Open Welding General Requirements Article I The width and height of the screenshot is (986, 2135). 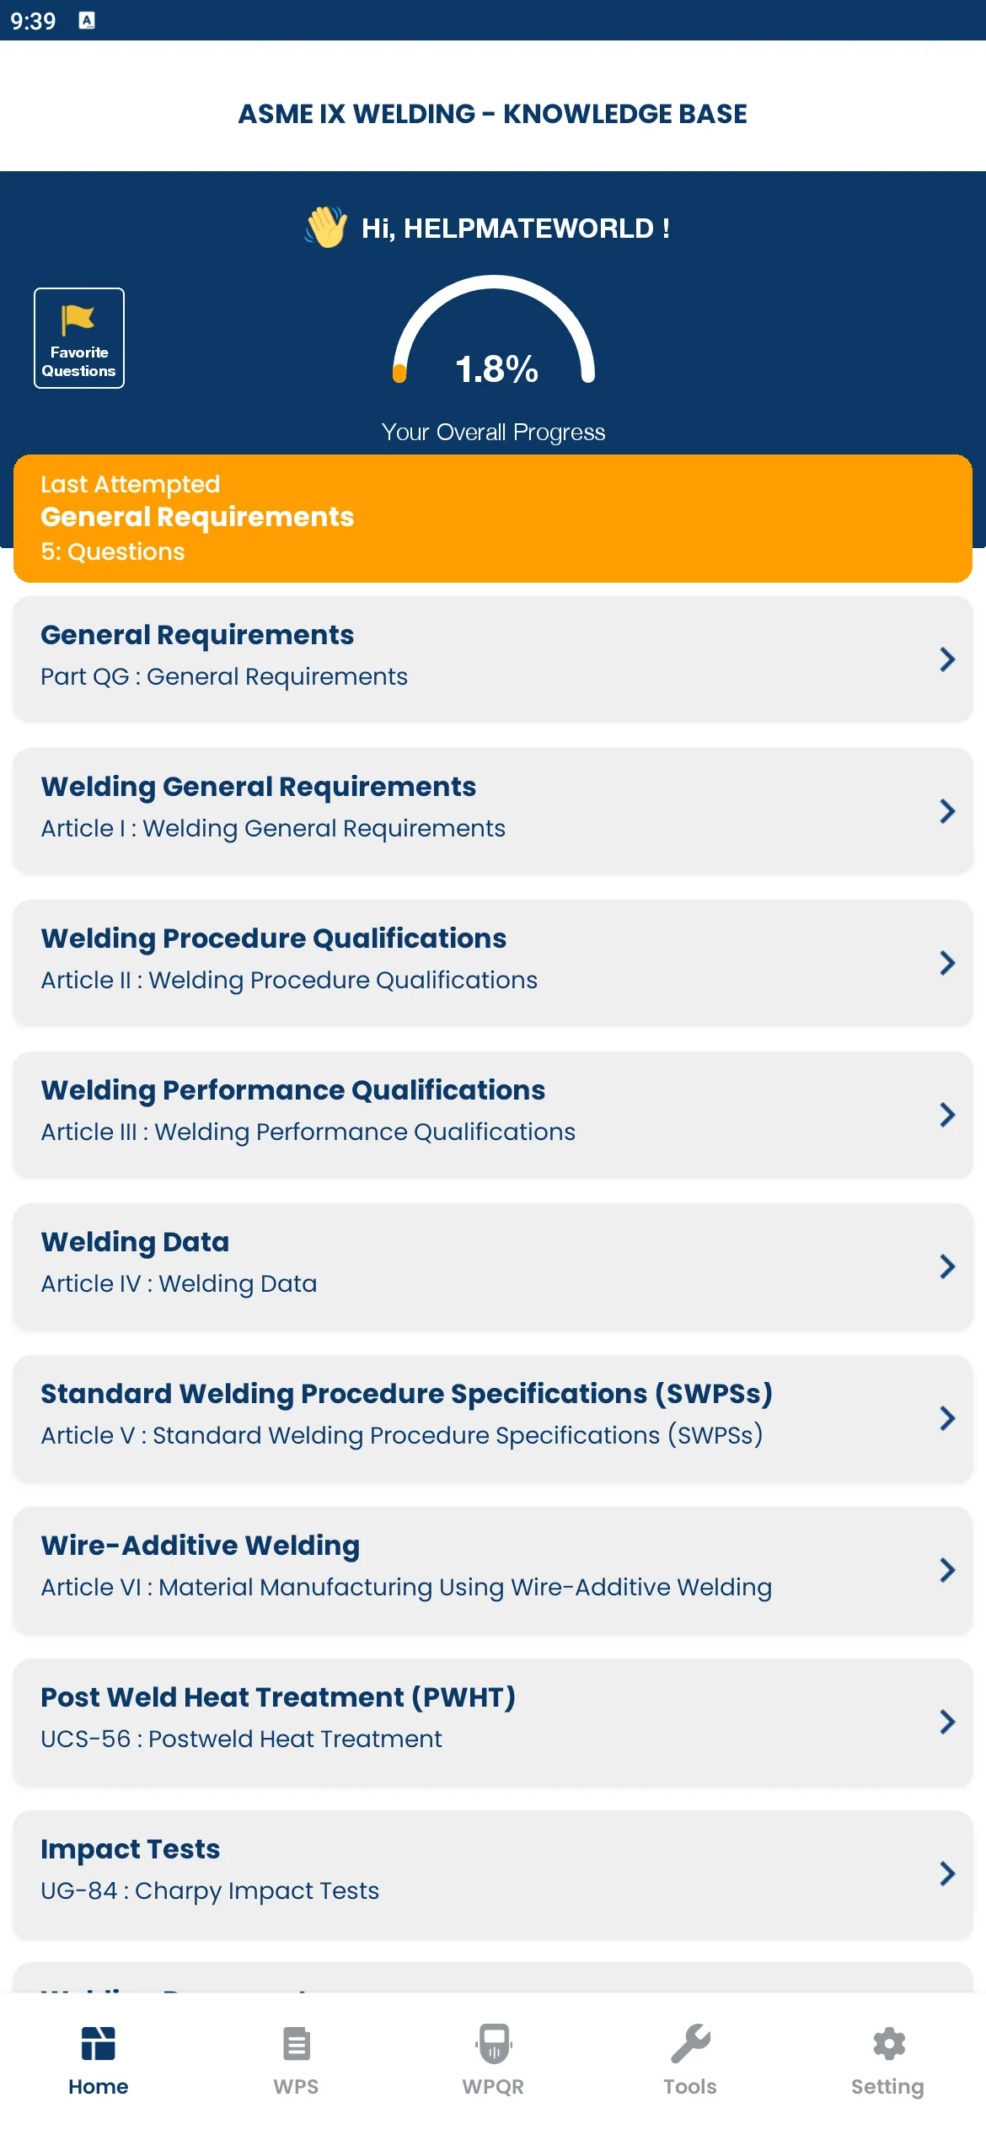[x=493, y=810]
